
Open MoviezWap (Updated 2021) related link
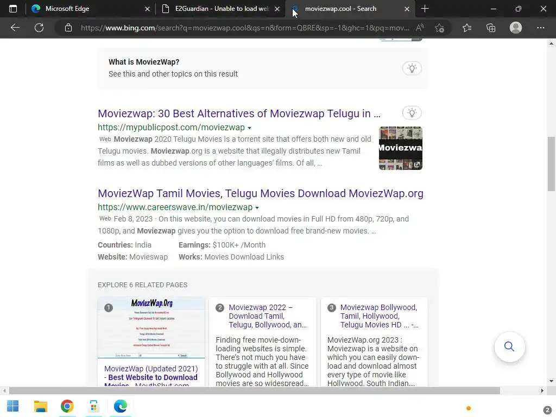coord(151,377)
